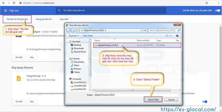222x112 pixels.
Task: Click Đóng gói tiện ích button
Action: click(x=44, y=19)
